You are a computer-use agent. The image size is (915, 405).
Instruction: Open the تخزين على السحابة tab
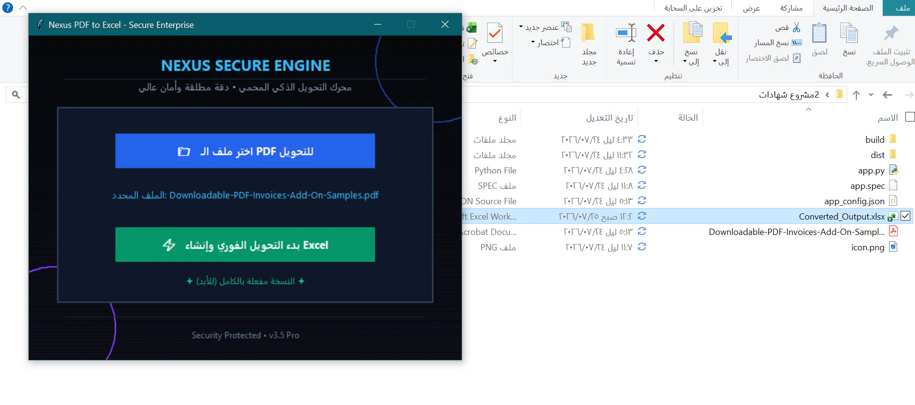point(693,8)
